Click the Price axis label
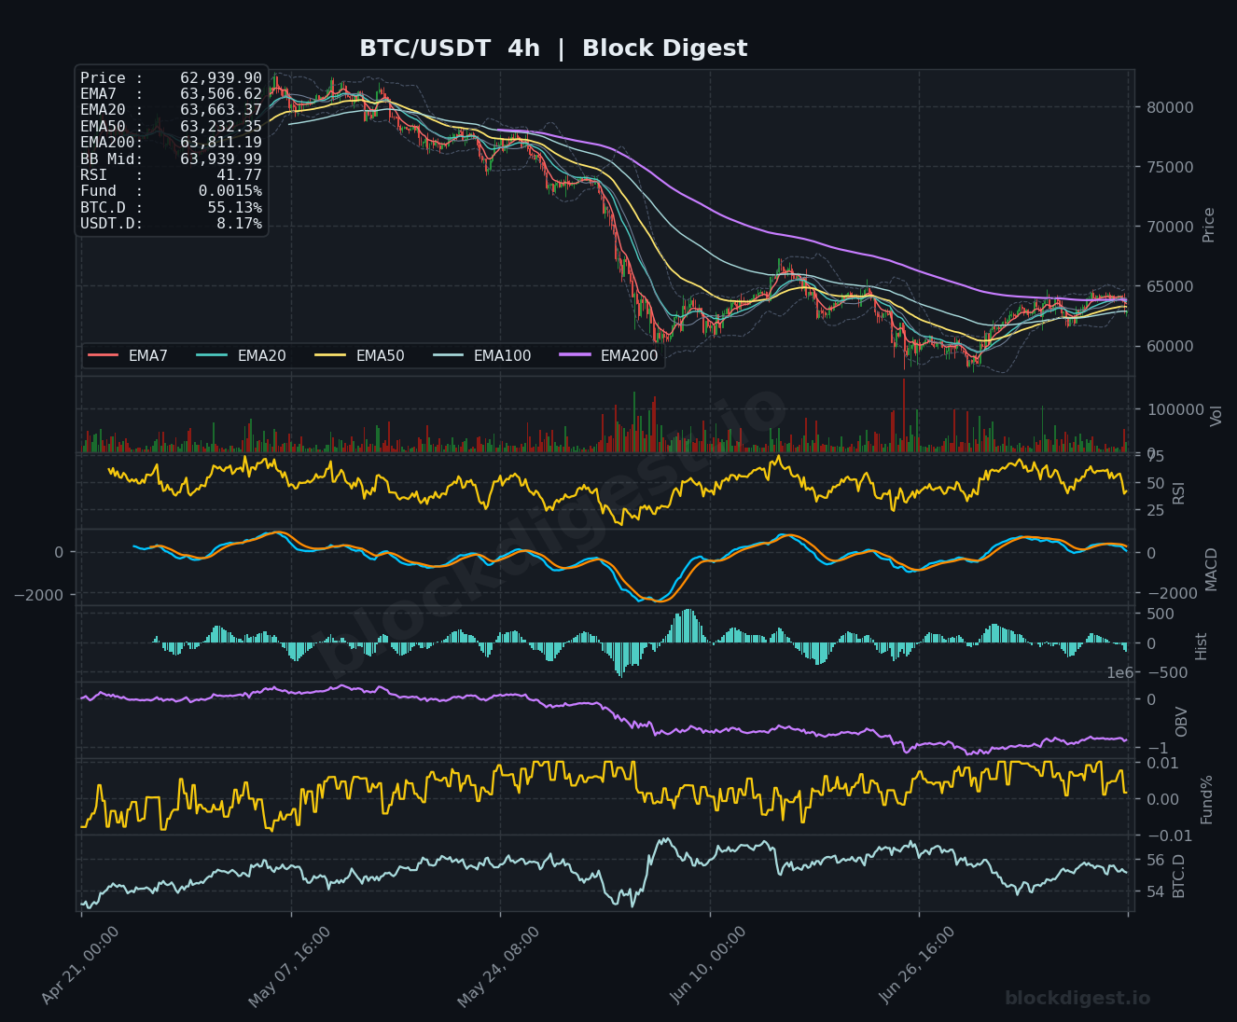This screenshot has width=1237, height=1022. [x=1209, y=225]
